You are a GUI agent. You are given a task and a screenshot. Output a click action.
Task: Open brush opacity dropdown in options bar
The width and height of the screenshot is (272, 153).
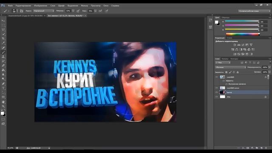(x=73, y=11)
